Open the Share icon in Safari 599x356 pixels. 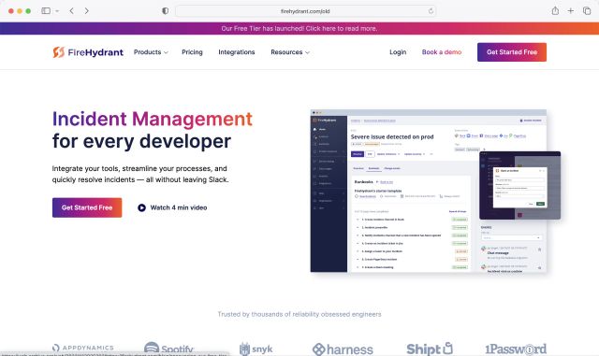click(555, 10)
